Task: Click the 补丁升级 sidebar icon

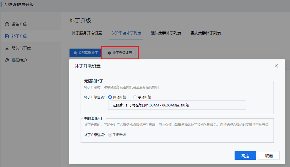Action: [7, 36]
